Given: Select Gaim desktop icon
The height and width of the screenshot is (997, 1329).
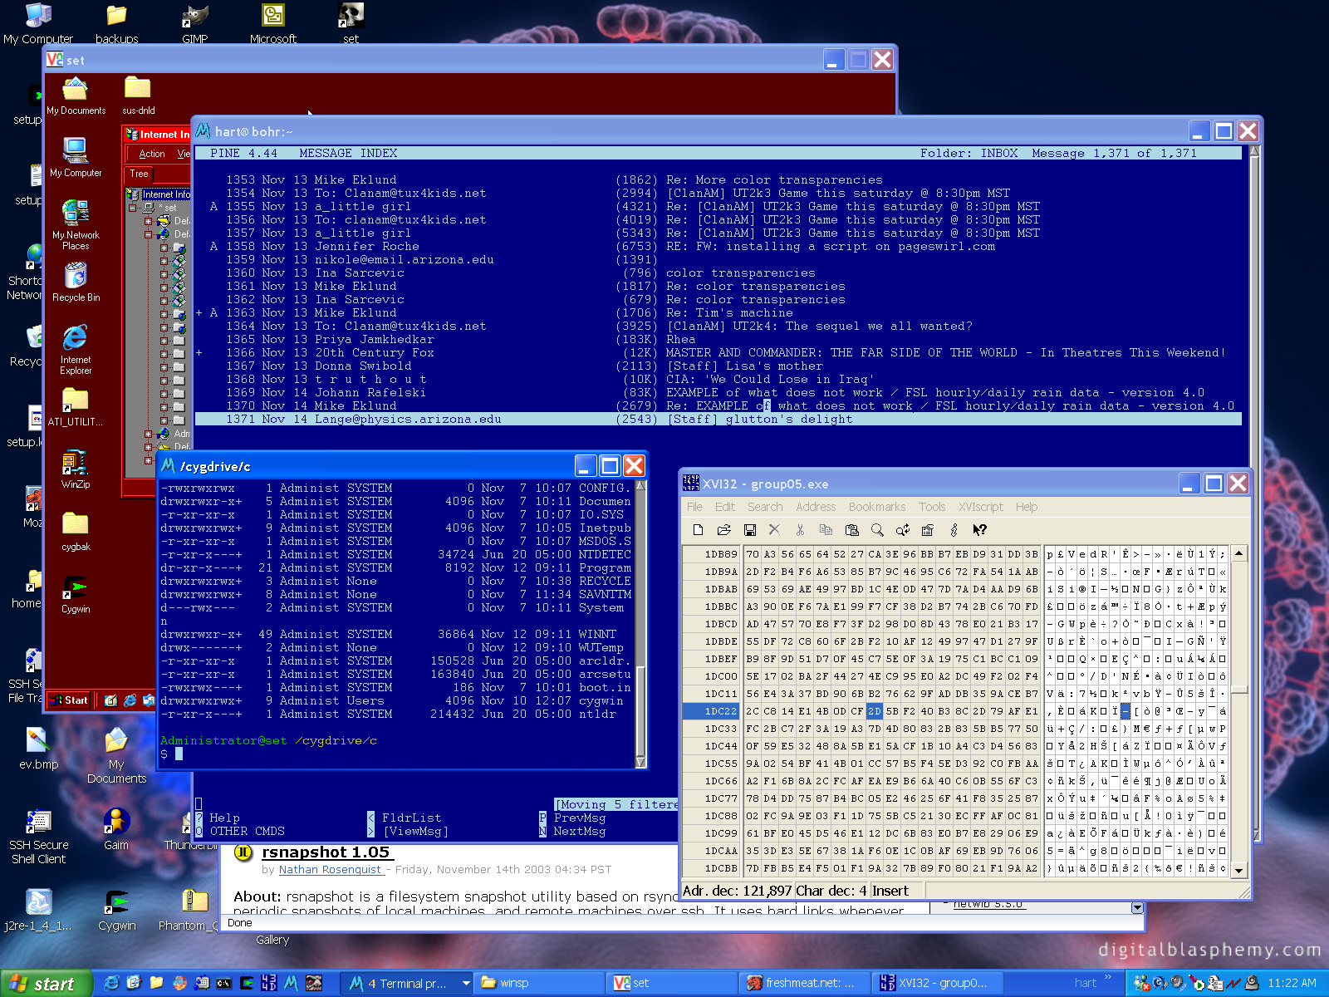Looking at the screenshot, I should click(116, 829).
